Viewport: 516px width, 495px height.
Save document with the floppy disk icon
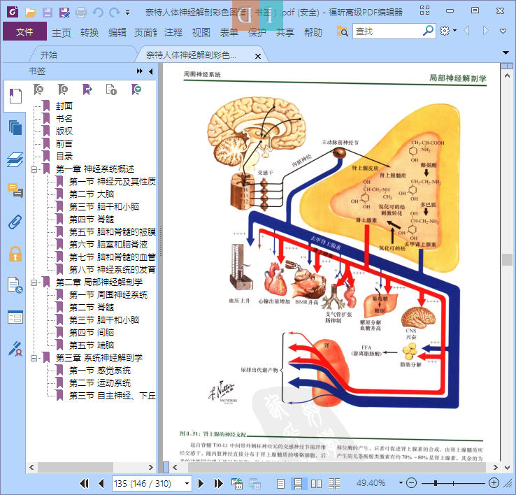coord(48,13)
